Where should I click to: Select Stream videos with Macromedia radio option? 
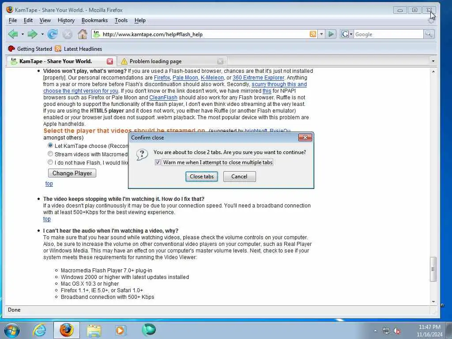pyautogui.click(x=50, y=154)
